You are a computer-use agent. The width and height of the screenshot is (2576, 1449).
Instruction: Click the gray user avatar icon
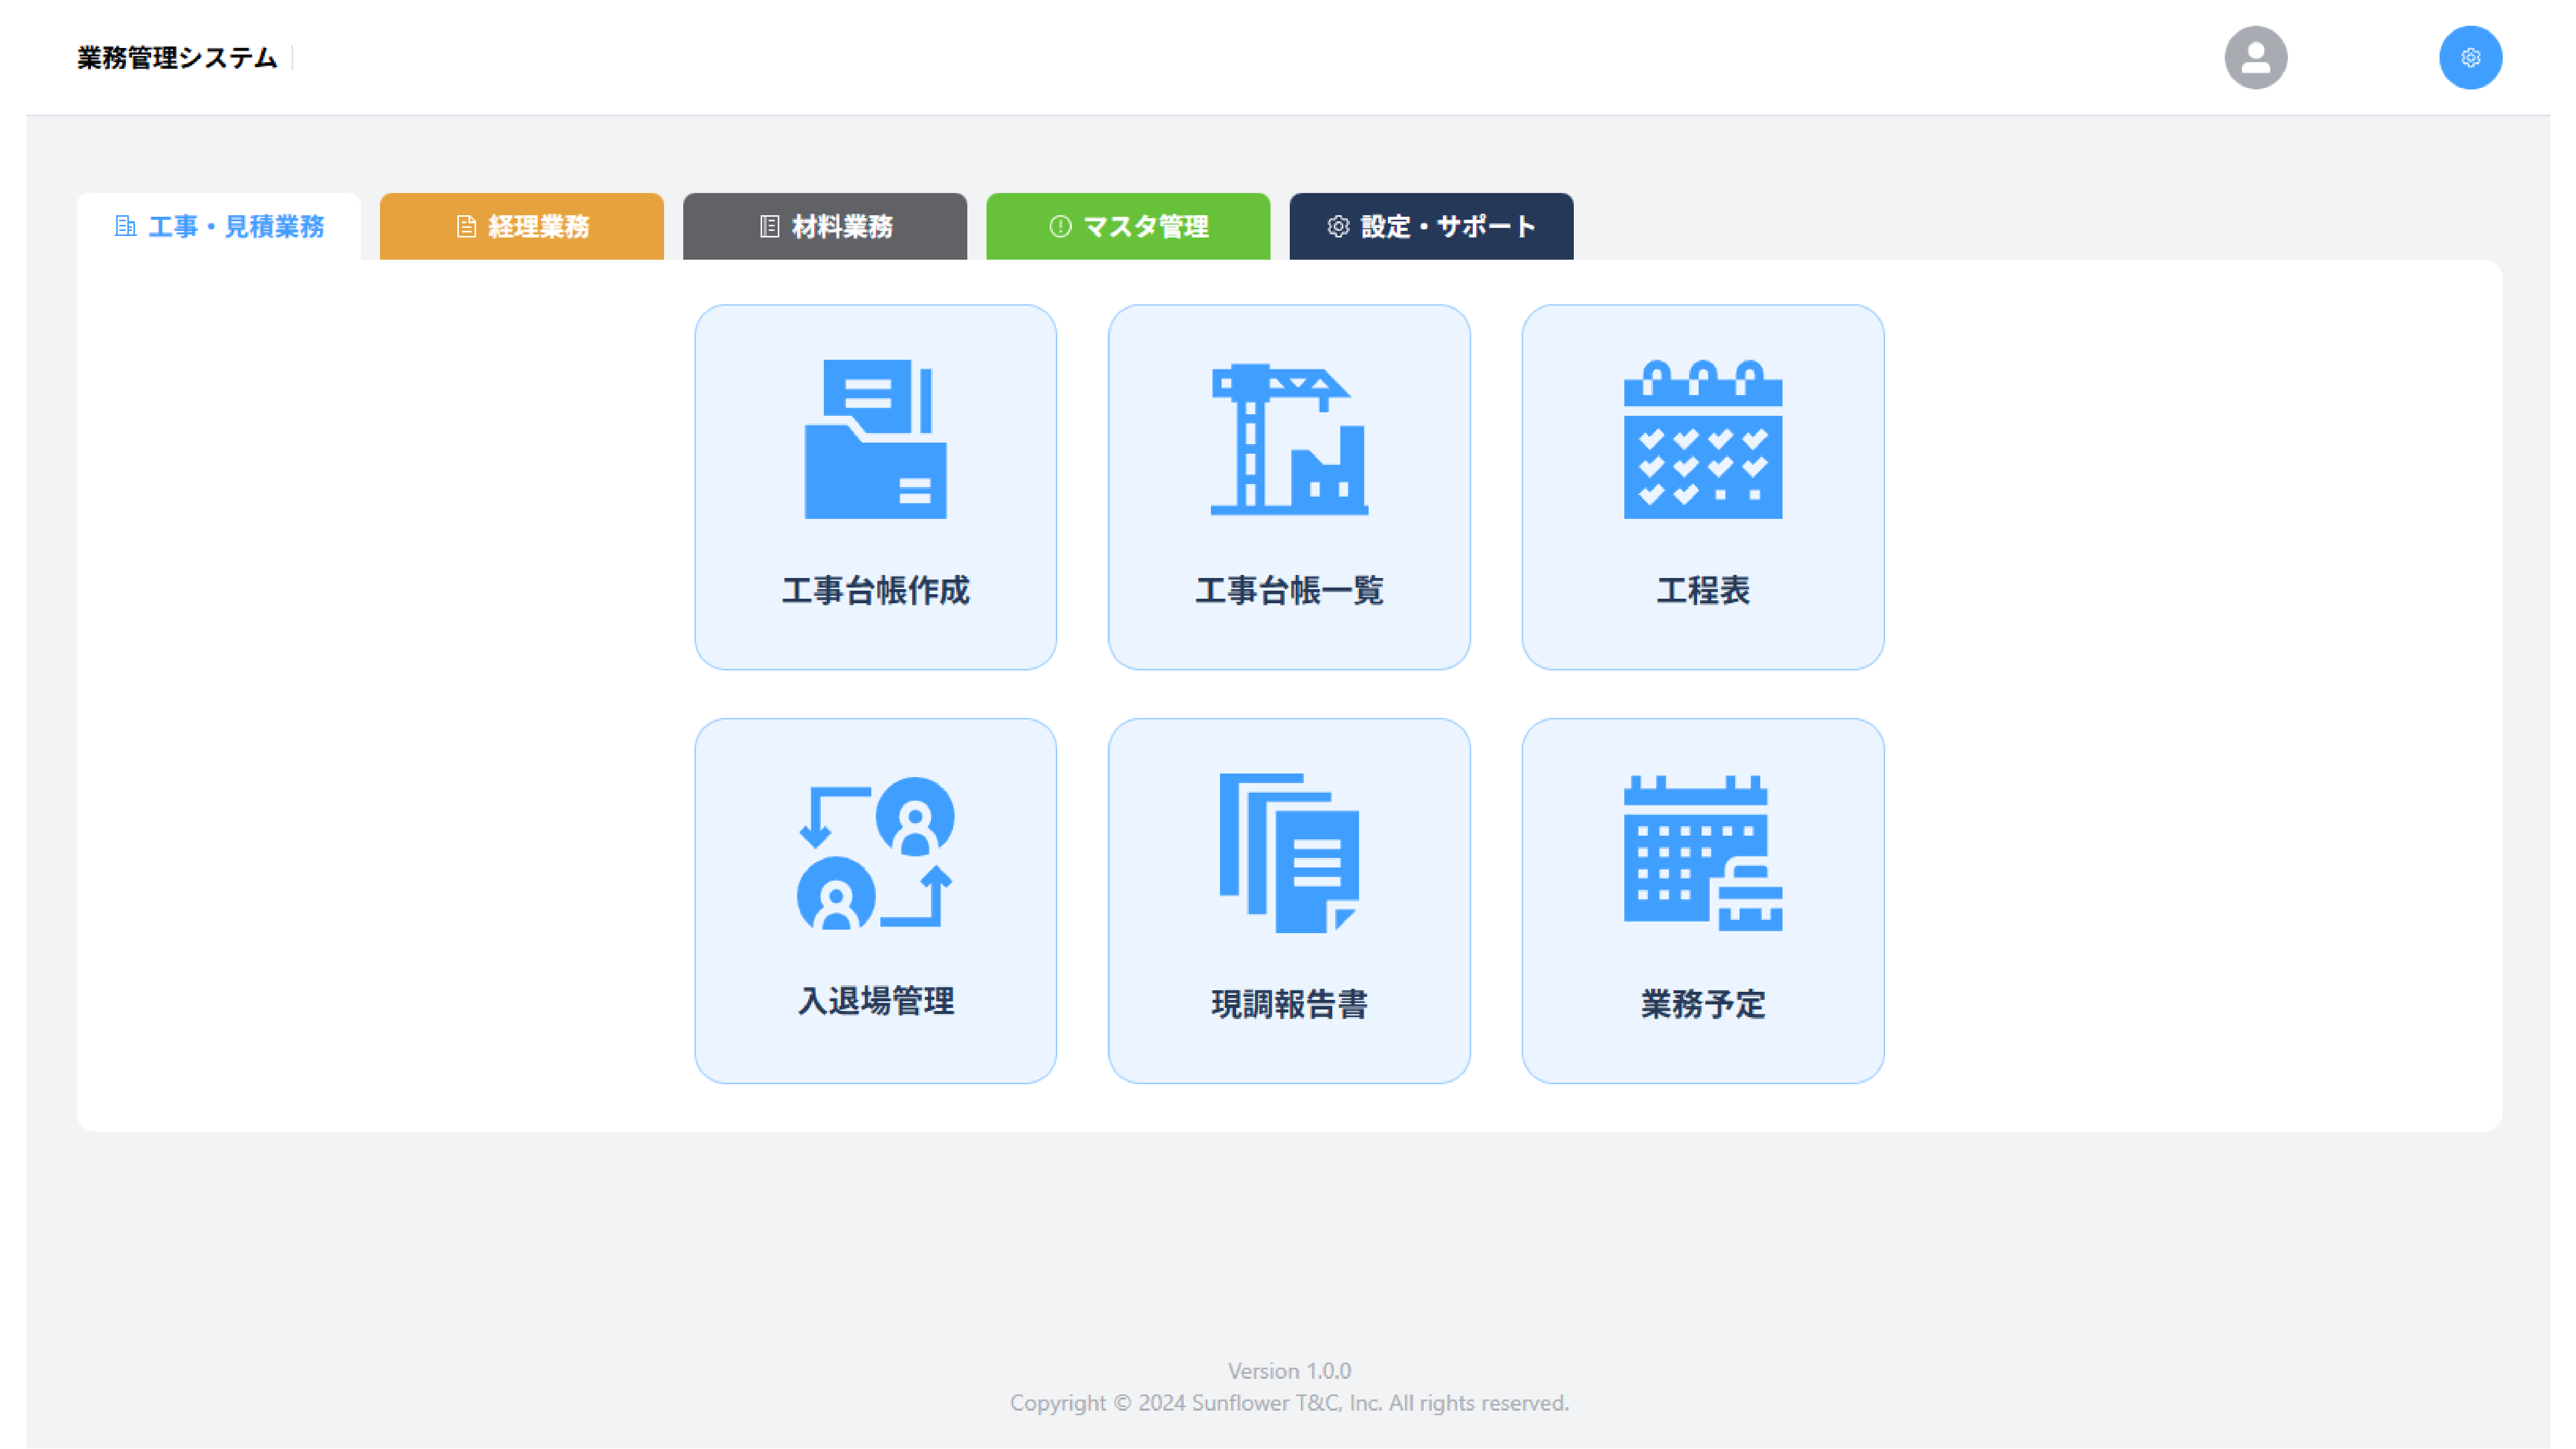(2254, 58)
